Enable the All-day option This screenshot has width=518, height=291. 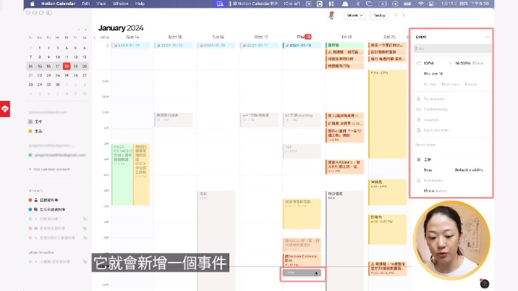pyautogui.click(x=430, y=84)
